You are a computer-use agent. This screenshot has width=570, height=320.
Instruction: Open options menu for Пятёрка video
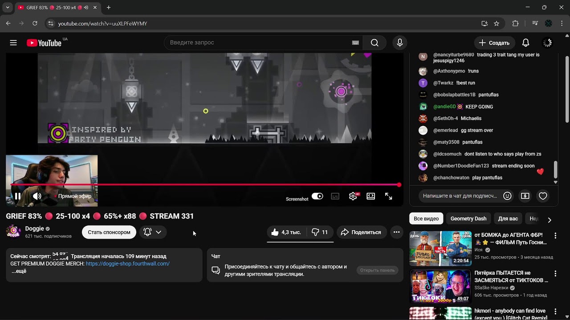(x=555, y=274)
